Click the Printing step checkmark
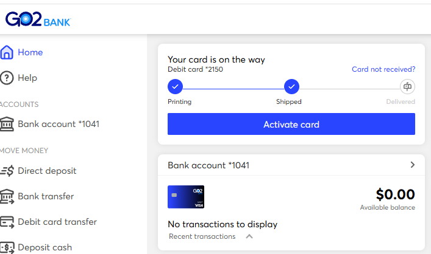Image resolution: width=431 pixels, height=254 pixels. (175, 86)
